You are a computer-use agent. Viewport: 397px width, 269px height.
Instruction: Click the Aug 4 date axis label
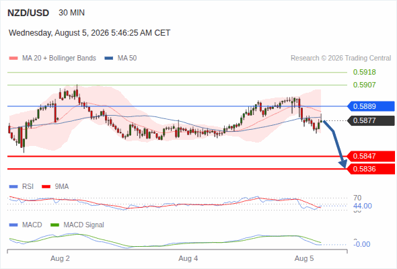[188, 258]
